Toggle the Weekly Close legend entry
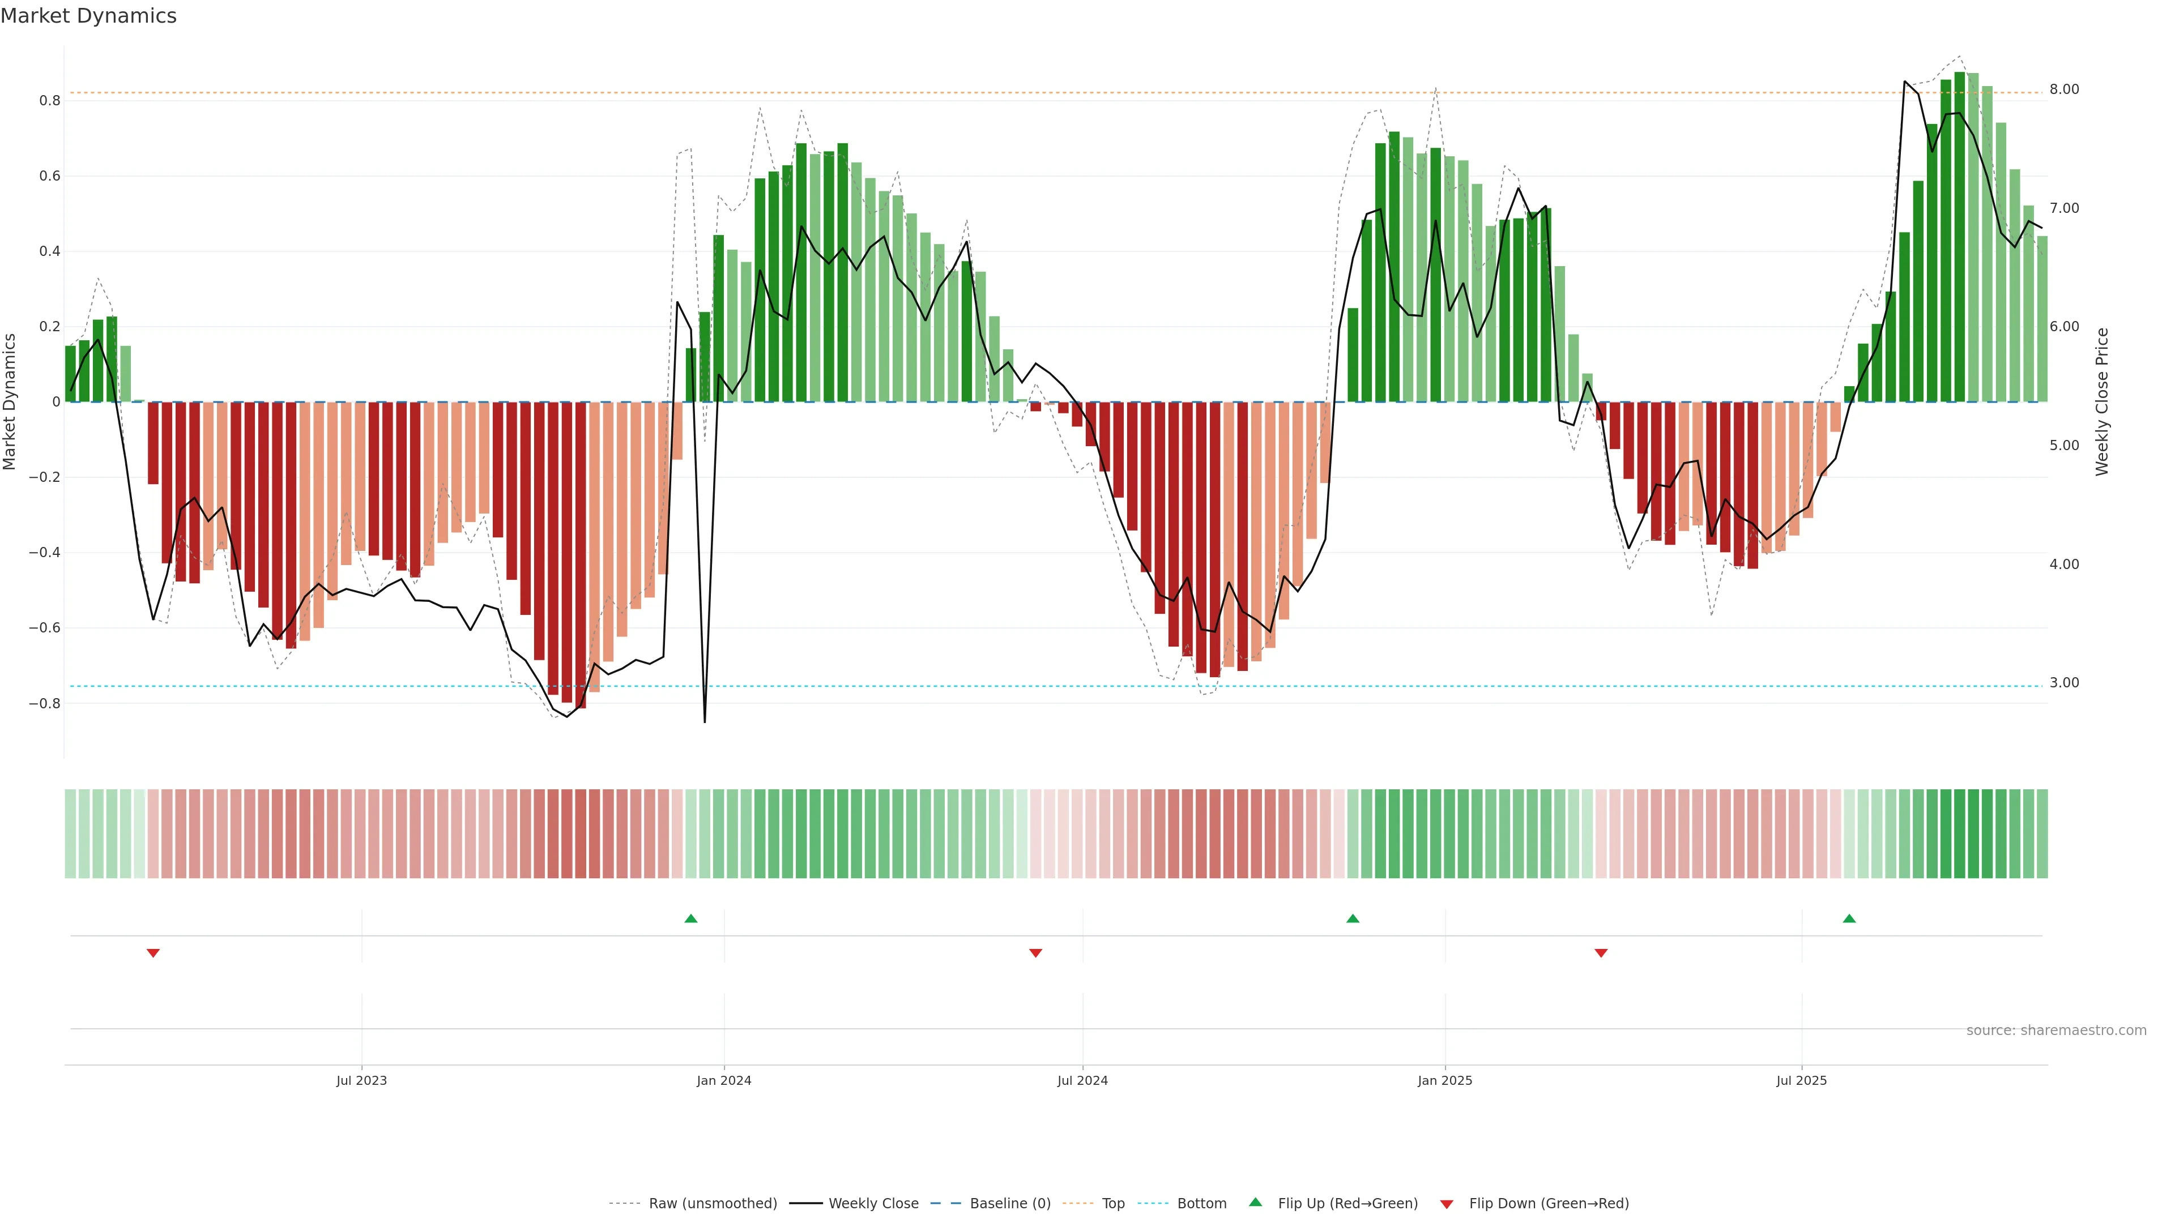Viewport: 2175px width, 1223px height. [873, 1204]
